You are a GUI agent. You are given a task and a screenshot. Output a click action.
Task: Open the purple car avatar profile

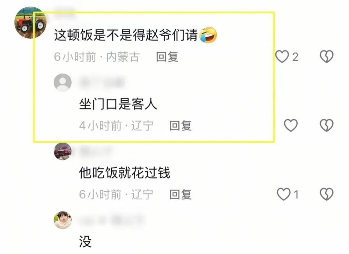point(63,151)
